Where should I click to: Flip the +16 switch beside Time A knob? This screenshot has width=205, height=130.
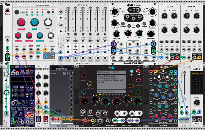123,12
